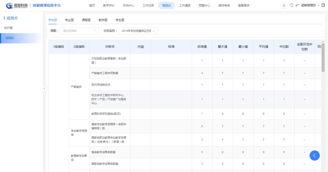328x172 pixels.
Task: Select the 教师层 tab
Action: 103,20
